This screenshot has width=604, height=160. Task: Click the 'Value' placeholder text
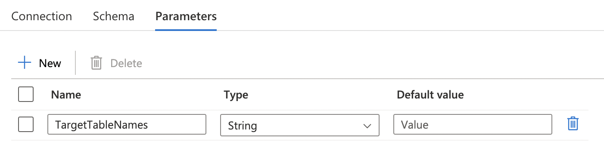coord(415,125)
